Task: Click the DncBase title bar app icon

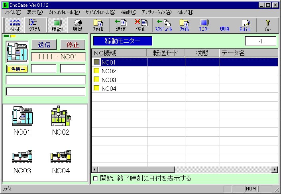Action: pos(5,5)
